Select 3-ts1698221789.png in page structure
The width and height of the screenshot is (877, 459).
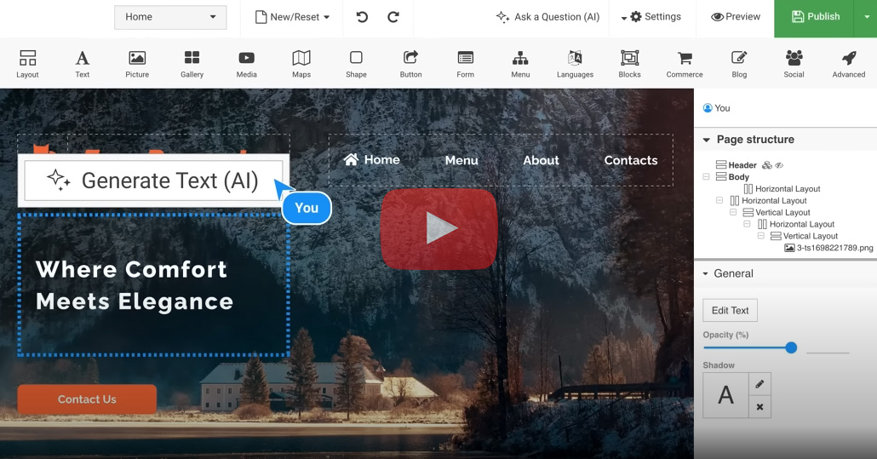coord(829,248)
